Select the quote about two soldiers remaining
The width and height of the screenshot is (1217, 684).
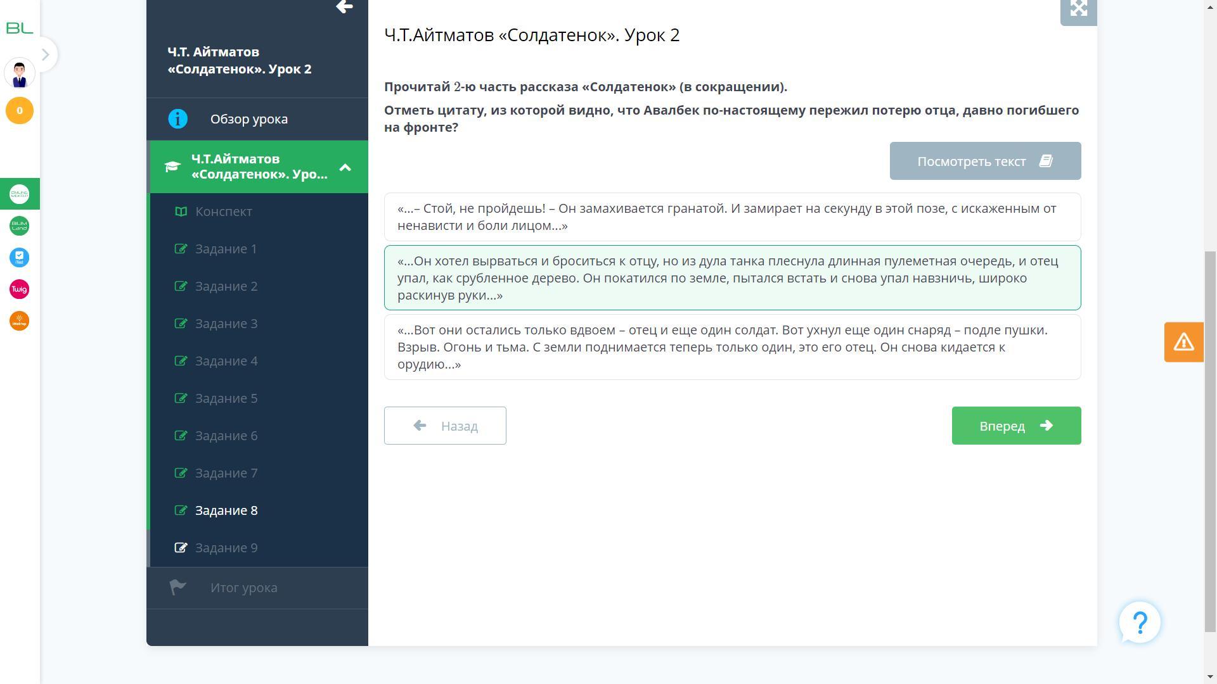(x=732, y=347)
